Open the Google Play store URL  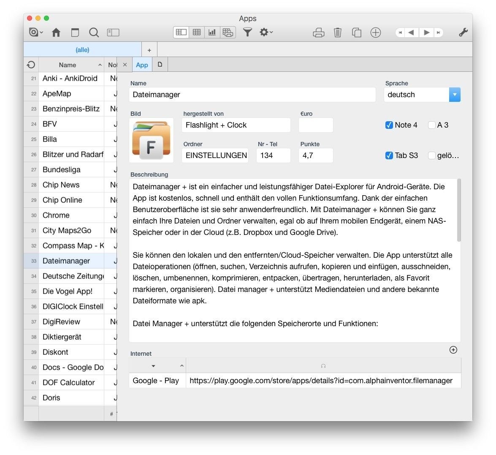click(321, 381)
